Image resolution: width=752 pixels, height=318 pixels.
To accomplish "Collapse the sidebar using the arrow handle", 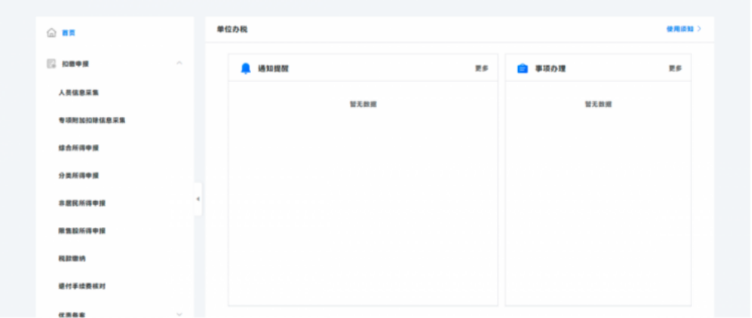I will 198,199.
